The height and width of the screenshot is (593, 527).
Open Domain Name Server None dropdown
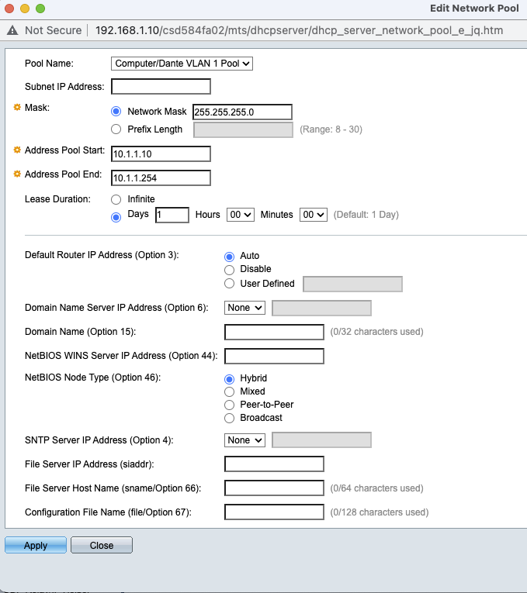coord(244,308)
